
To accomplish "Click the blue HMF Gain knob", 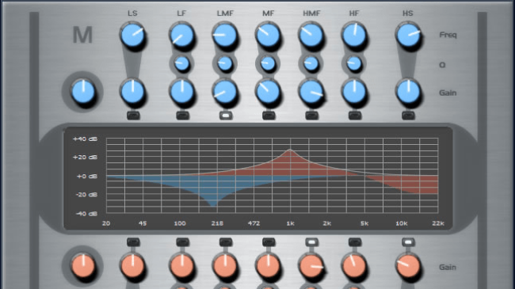I will click(311, 92).
